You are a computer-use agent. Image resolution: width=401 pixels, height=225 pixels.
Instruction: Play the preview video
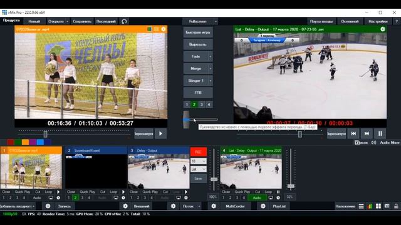click(x=160, y=133)
